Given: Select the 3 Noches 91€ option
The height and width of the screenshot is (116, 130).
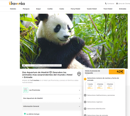Looking at the screenshot, I should pyautogui.click(x=110, y=86).
